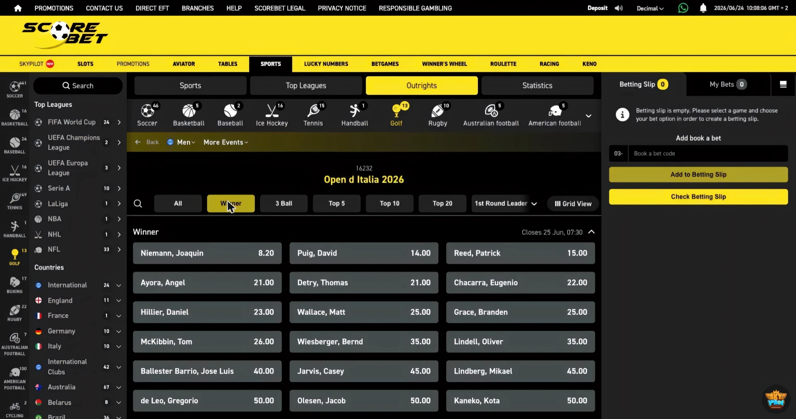796x419 pixels.
Task: Open Boxing in the left sidebar
Action: pos(15,285)
